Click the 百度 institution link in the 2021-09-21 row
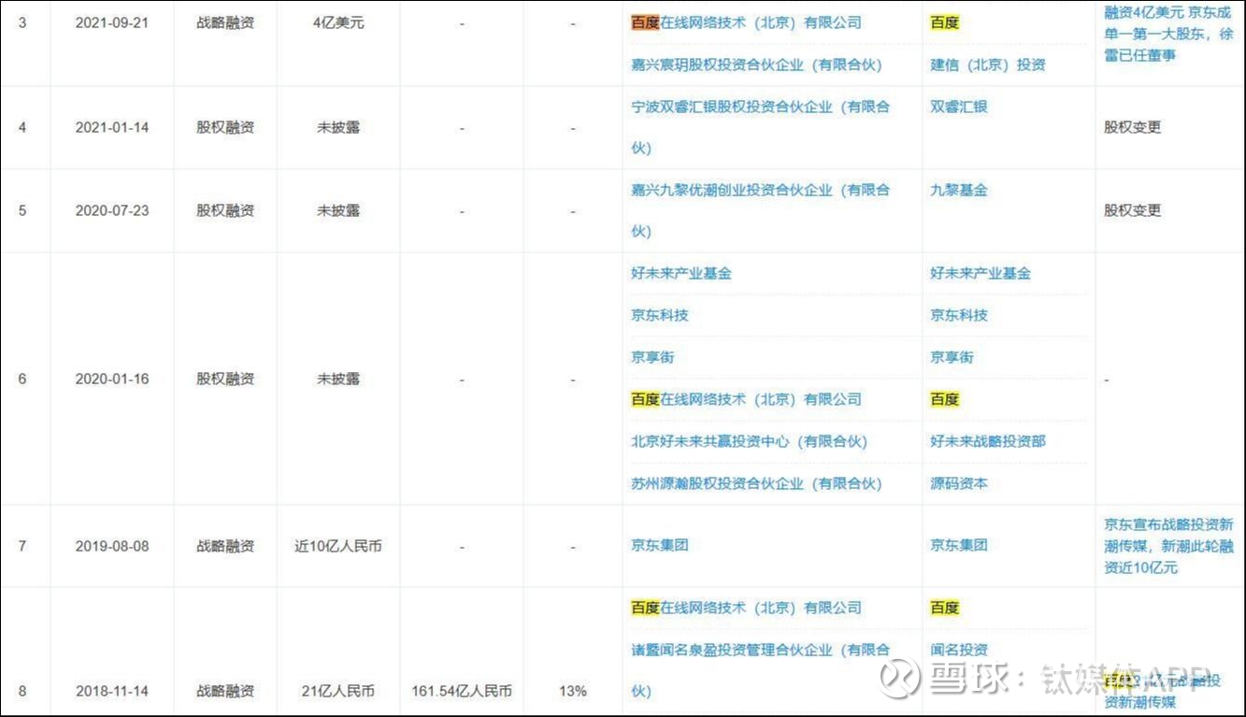The width and height of the screenshot is (1246, 717). (x=944, y=22)
